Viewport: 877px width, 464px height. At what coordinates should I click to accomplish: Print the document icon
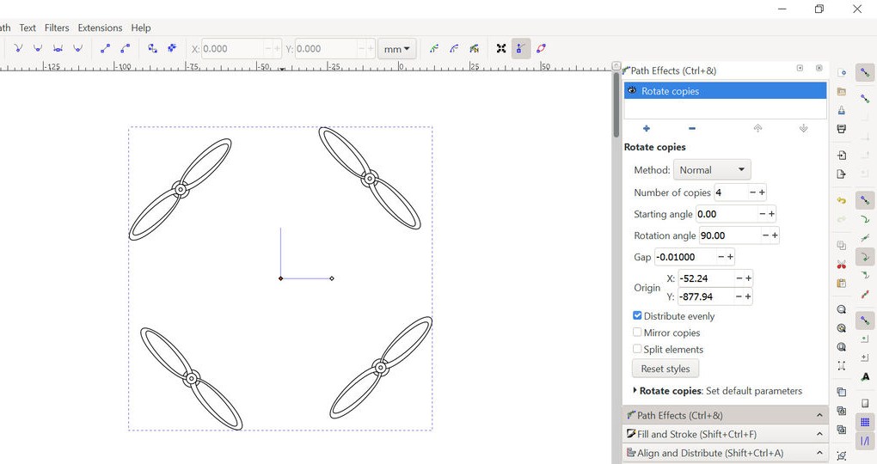(841, 129)
